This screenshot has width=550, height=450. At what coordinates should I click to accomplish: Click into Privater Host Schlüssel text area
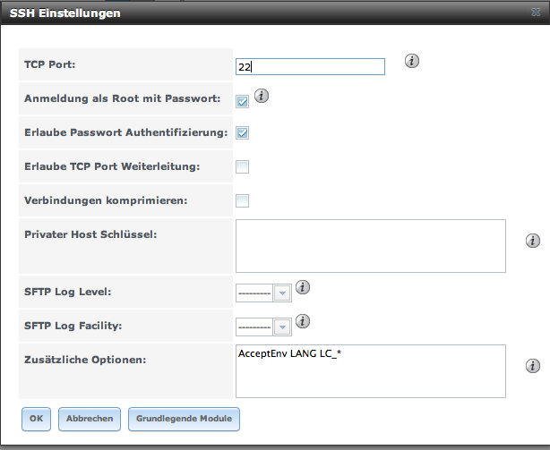coord(371,245)
